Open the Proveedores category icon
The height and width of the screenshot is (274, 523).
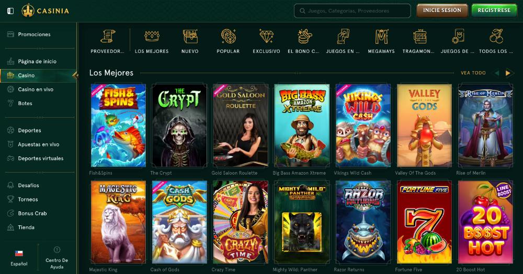click(108, 36)
